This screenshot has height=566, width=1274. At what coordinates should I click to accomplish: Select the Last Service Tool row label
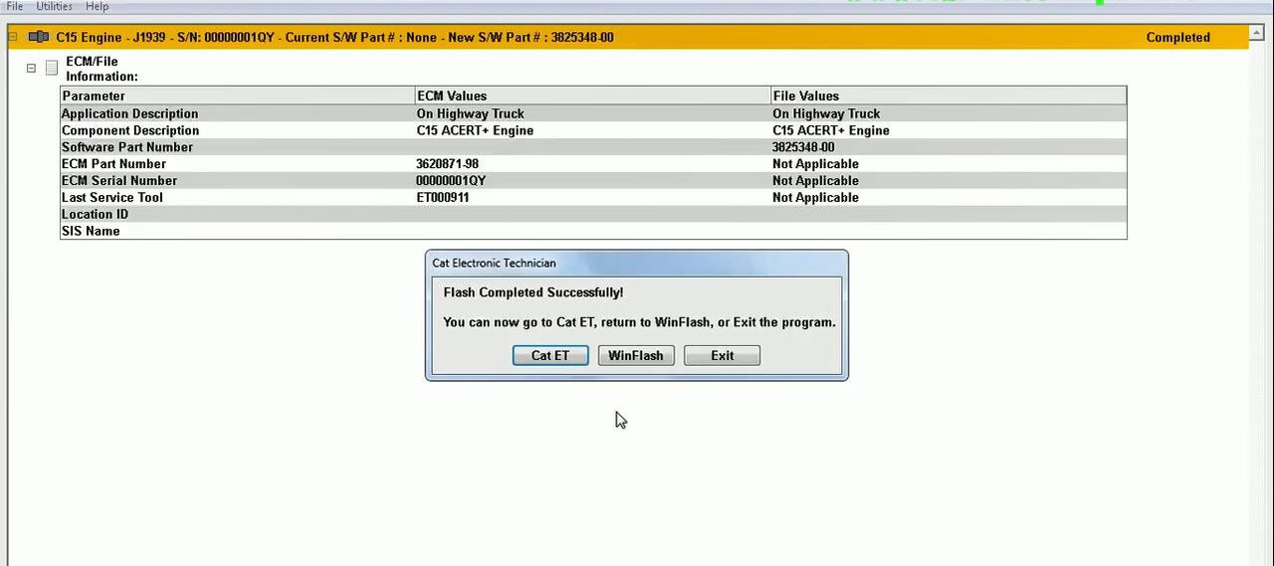pos(112,197)
